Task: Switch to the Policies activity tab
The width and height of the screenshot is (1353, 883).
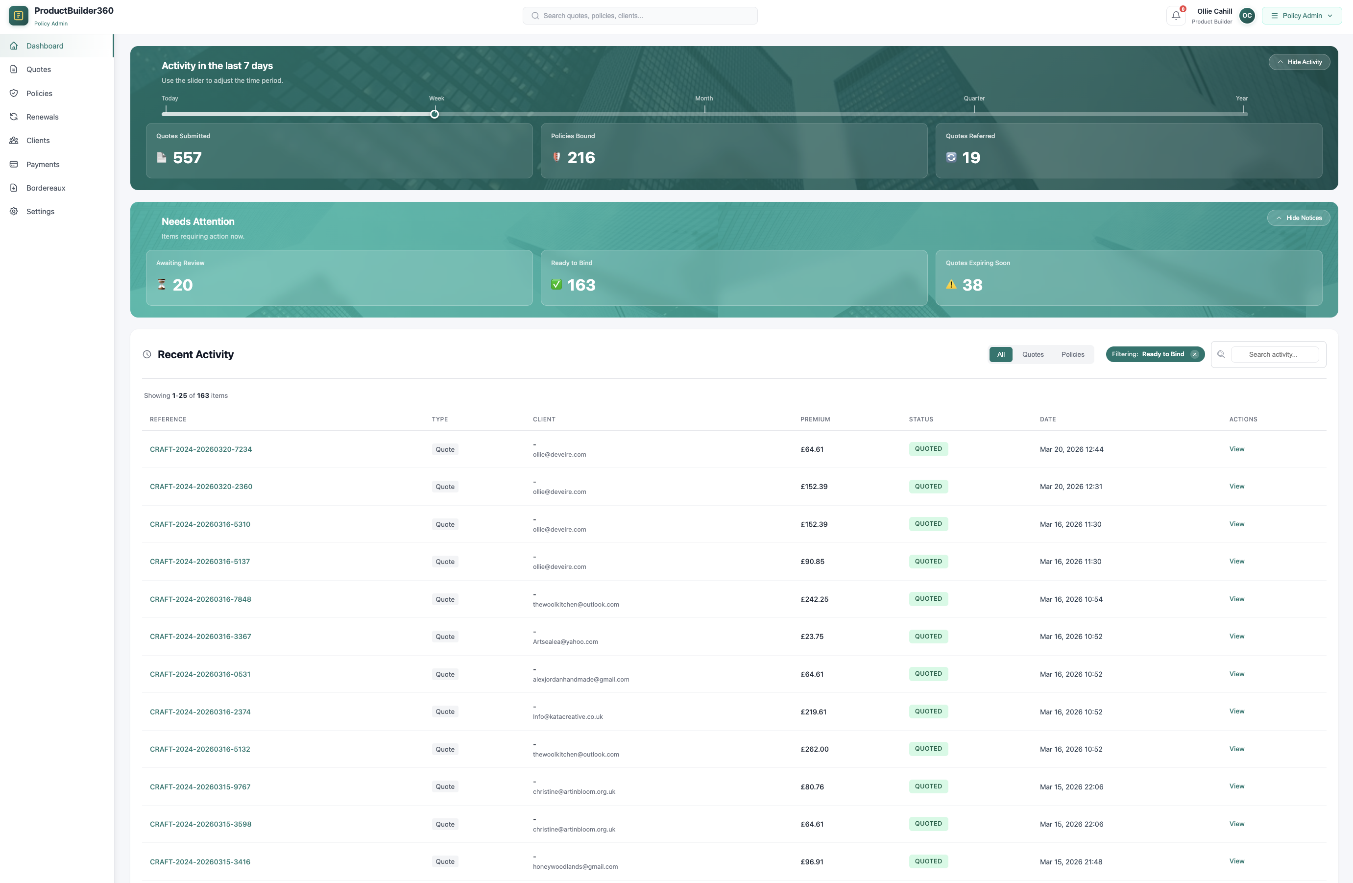Action: [1072, 354]
